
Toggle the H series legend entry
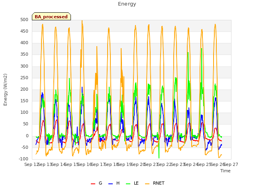coord(114,183)
